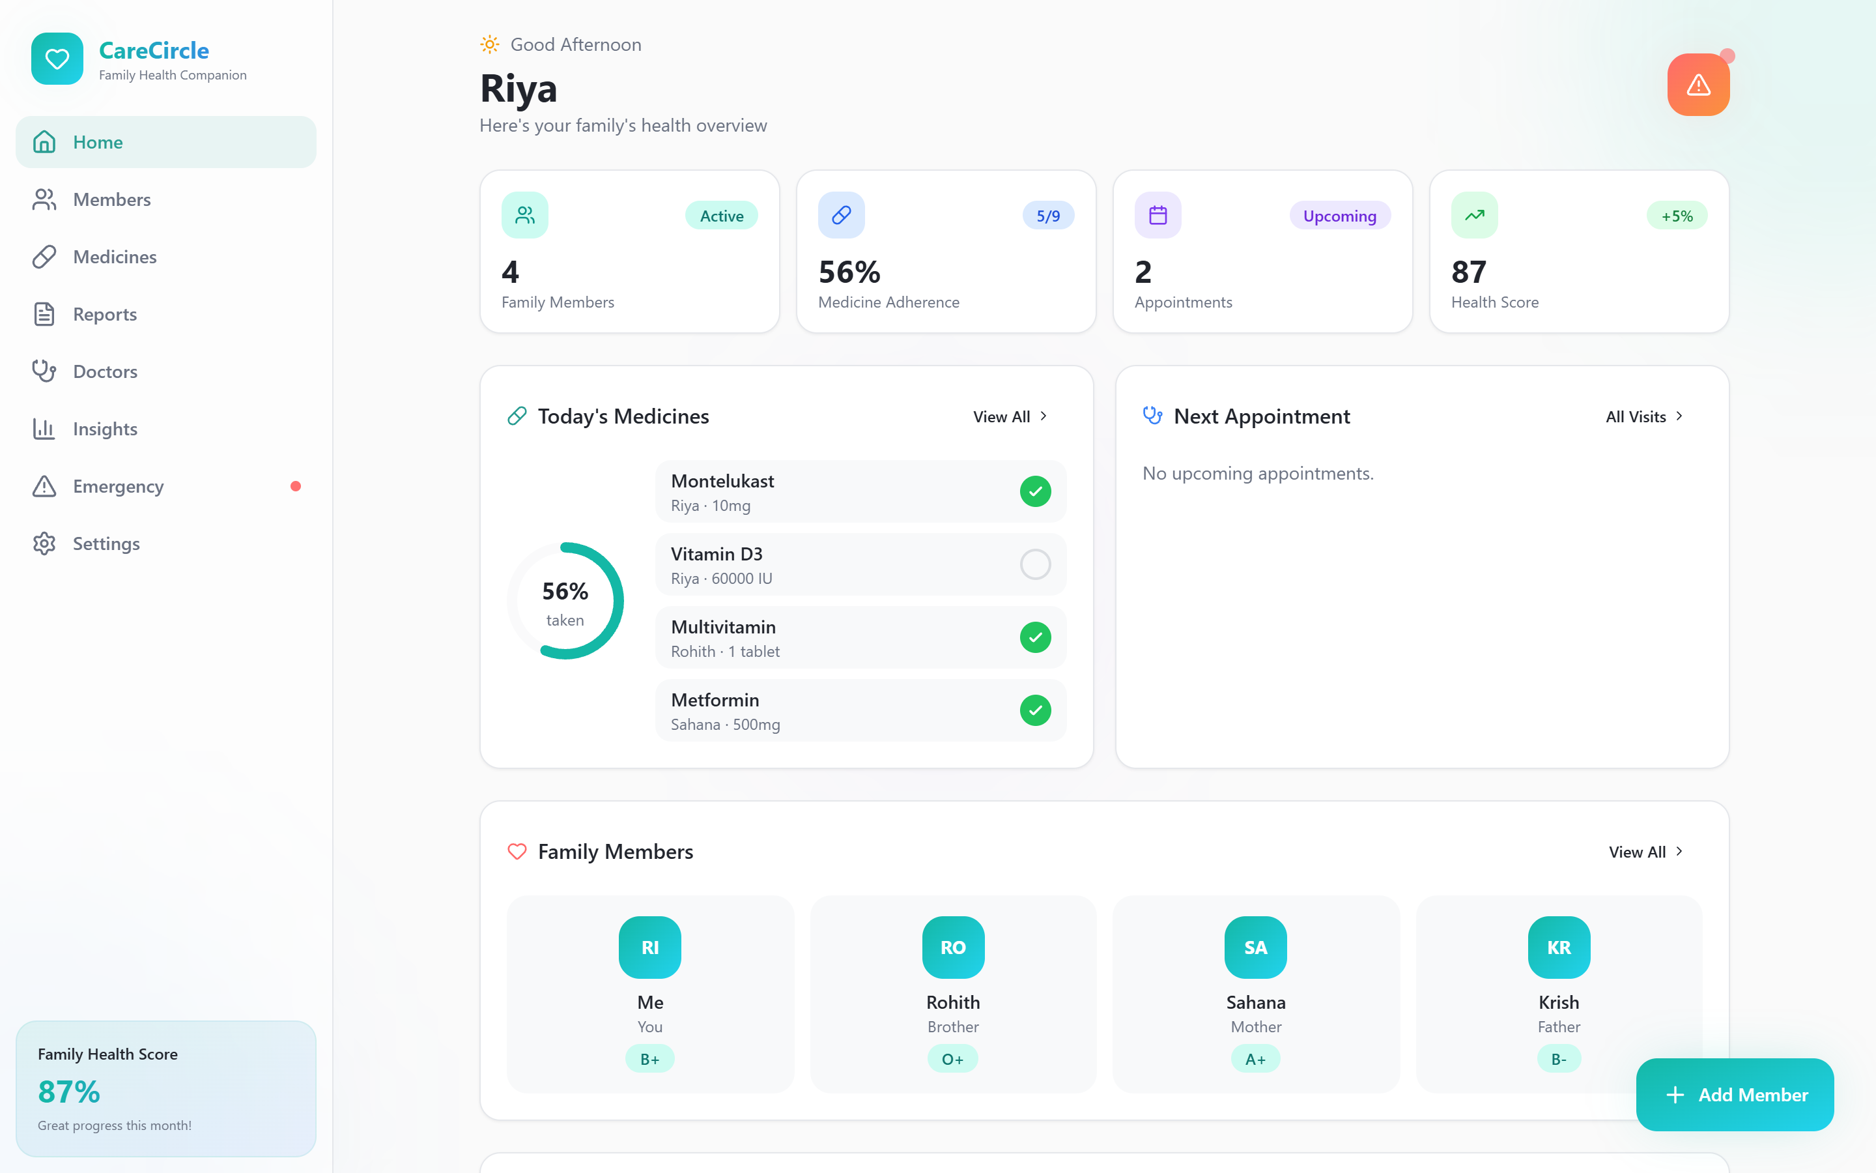Click the people icon on Family Members card
Screen dimensions: 1876x1173
[x=525, y=215]
